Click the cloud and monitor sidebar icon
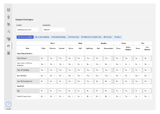Viewport: 160px width, 114px height. click(x=8, y=39)
